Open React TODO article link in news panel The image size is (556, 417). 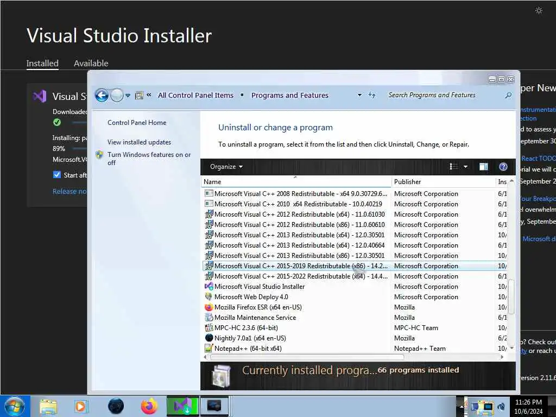(x=538, y=158)
